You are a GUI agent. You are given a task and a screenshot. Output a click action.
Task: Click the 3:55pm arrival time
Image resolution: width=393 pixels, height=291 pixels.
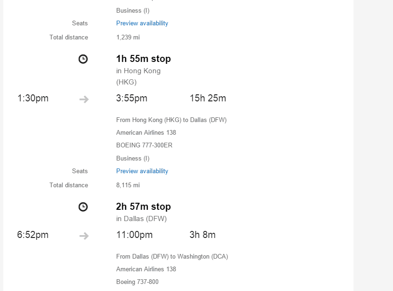click(x=132, y=98)
